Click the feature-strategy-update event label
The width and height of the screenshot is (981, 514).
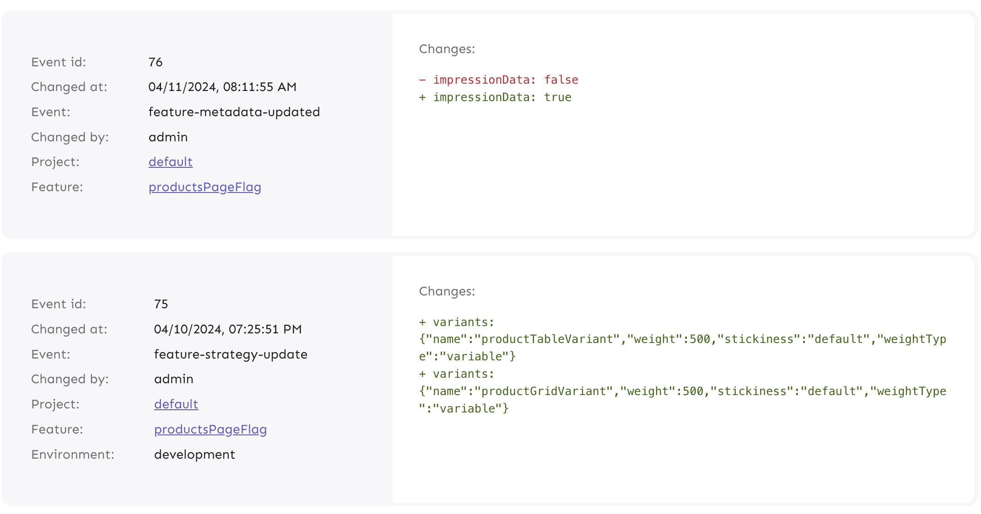pyautogui.click(x=231, y=354)
